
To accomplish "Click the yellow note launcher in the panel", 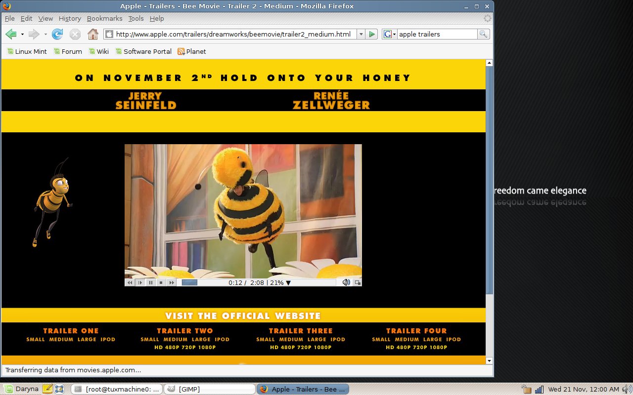I will click(x=47, y=389).
